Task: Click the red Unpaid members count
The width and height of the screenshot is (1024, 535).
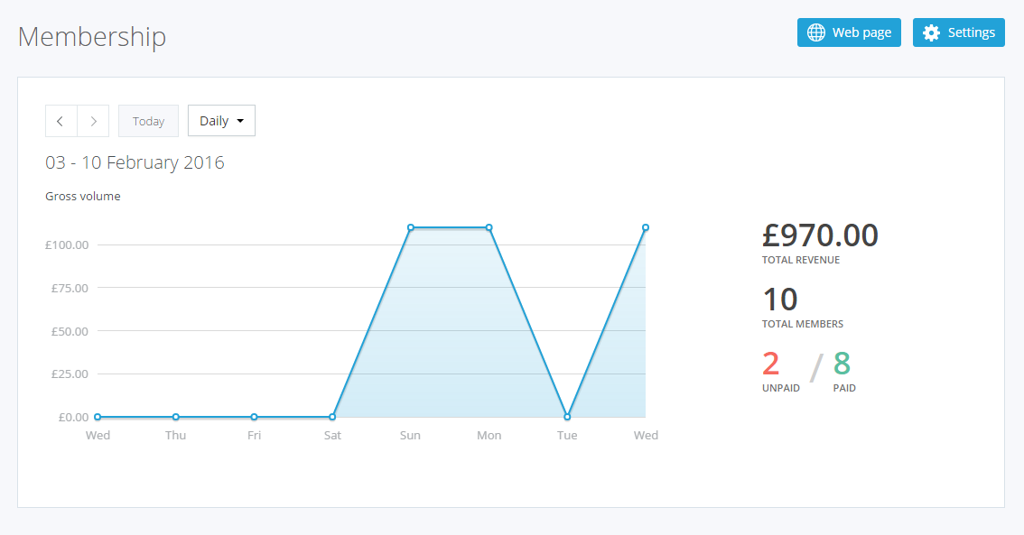Action: pos(770,364)
